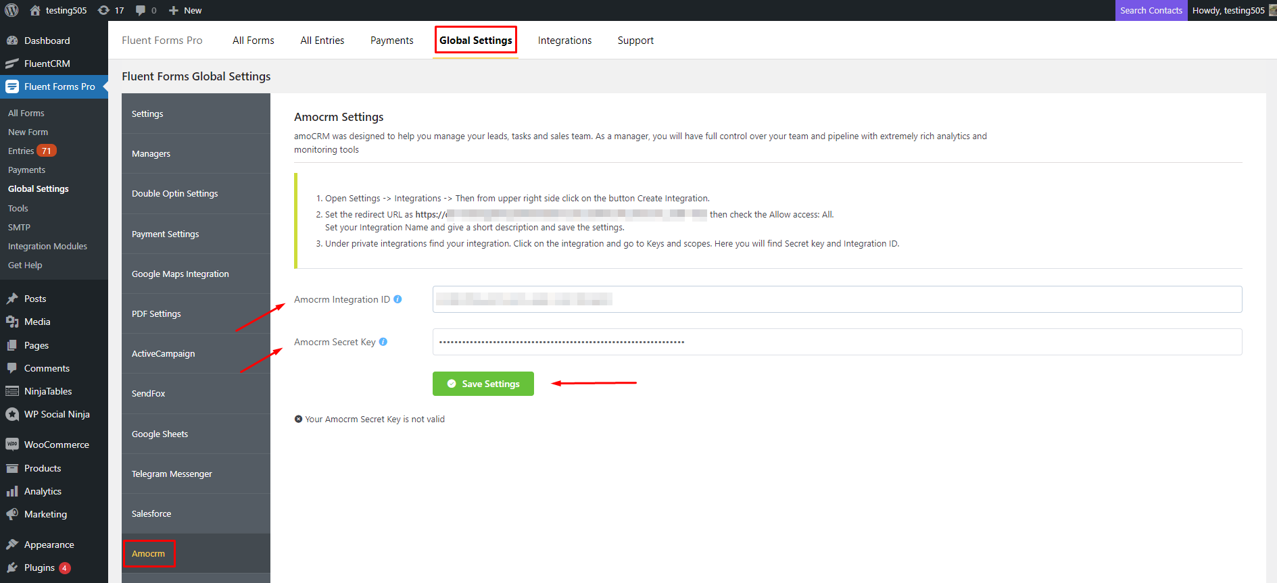Select Google Maps Integration item

click(196, 274)
